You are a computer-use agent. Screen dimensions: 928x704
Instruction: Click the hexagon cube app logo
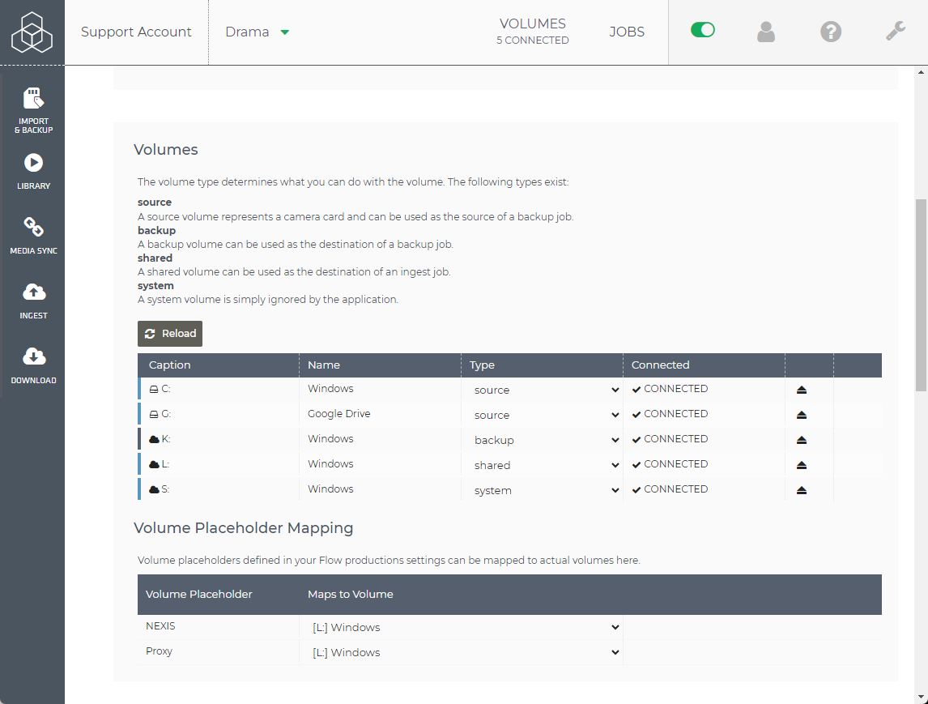[x=32, y=32]
